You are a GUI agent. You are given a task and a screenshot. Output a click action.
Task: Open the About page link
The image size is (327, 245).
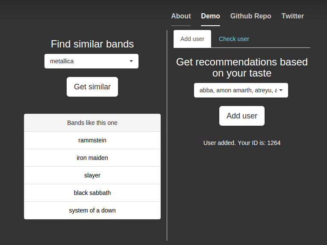click(181, 16)
